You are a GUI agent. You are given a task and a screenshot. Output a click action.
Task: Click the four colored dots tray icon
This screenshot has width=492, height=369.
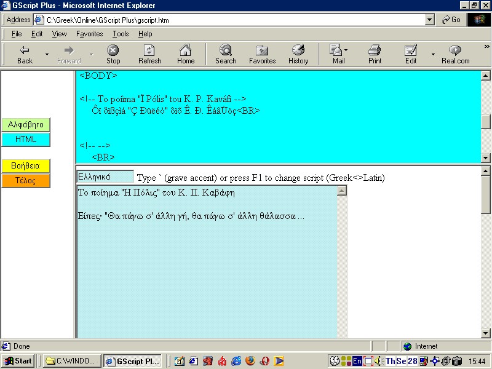pos(346,361)
